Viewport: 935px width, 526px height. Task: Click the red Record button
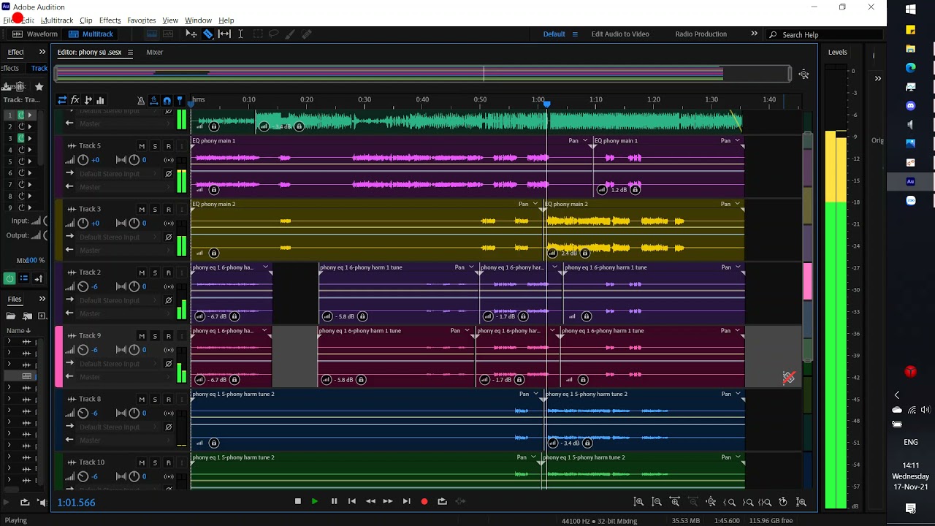[x=424, y=501]
